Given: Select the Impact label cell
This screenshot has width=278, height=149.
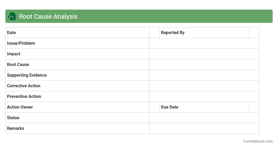Looking at the screenshot, I should tap(78, 54).
